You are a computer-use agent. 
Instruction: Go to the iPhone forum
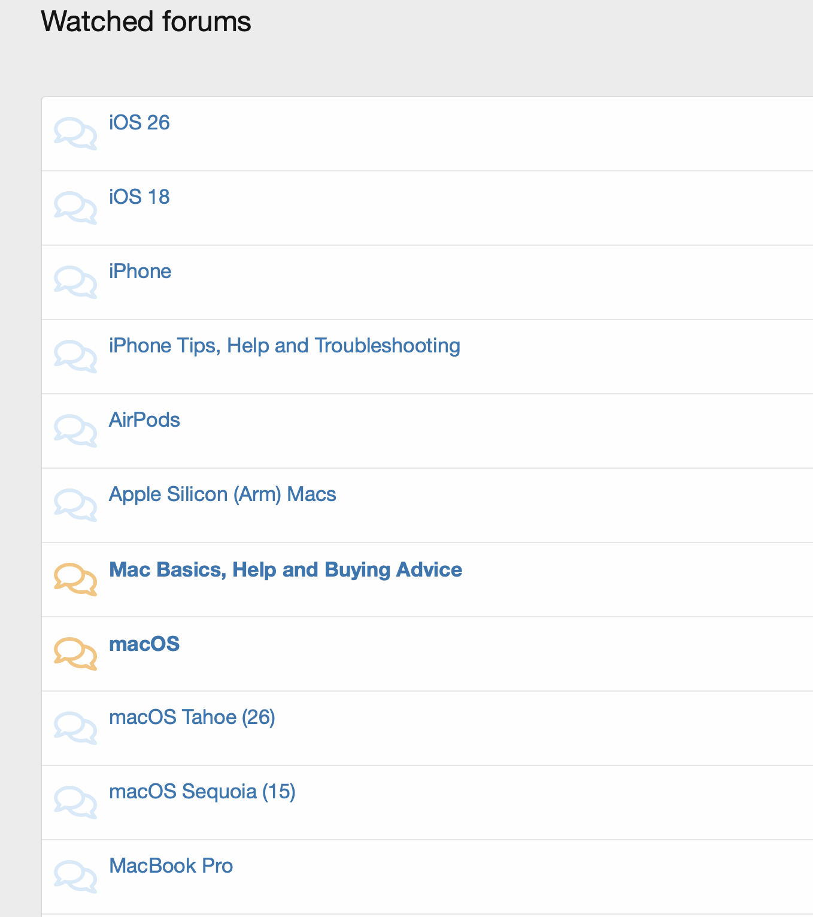(140, 271)
